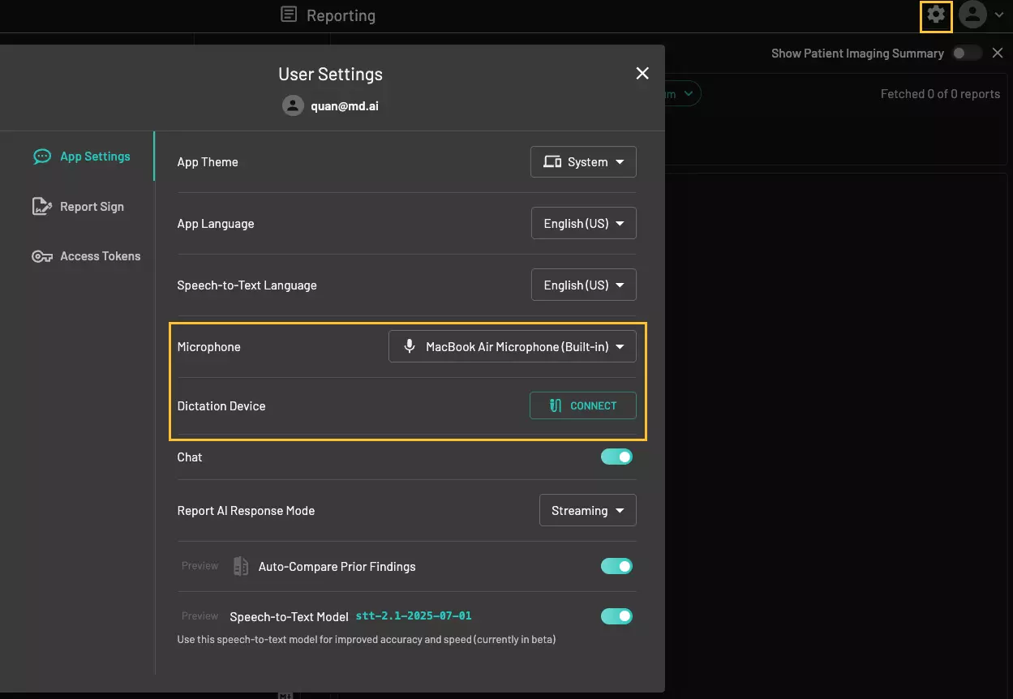
Task: Click the App Settings chat bubble icon
Action: (x=42, y=157)
